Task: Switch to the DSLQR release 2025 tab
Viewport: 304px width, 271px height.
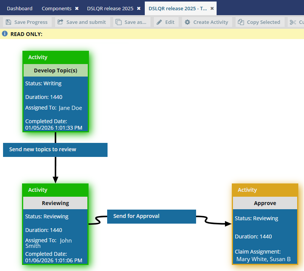Action: pos(110,8)
